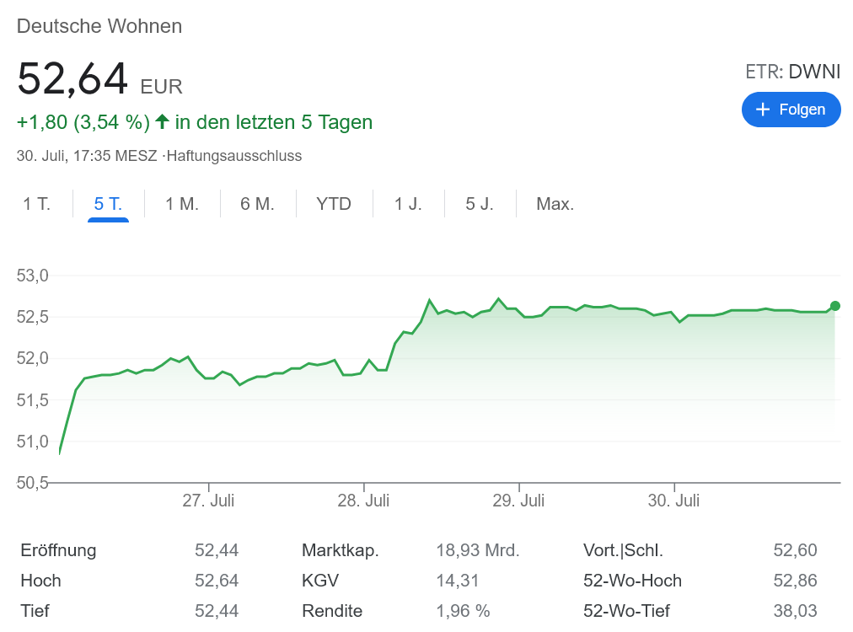Click the green dot at chart end
The width and height of the screenshot is (853, 632).
pyautogui.click(x=835, y=306)
